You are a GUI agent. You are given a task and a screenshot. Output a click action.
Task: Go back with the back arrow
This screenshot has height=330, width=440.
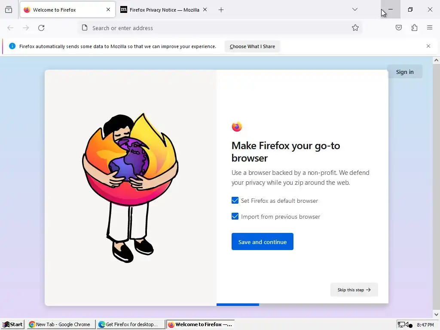coord(10,28)
